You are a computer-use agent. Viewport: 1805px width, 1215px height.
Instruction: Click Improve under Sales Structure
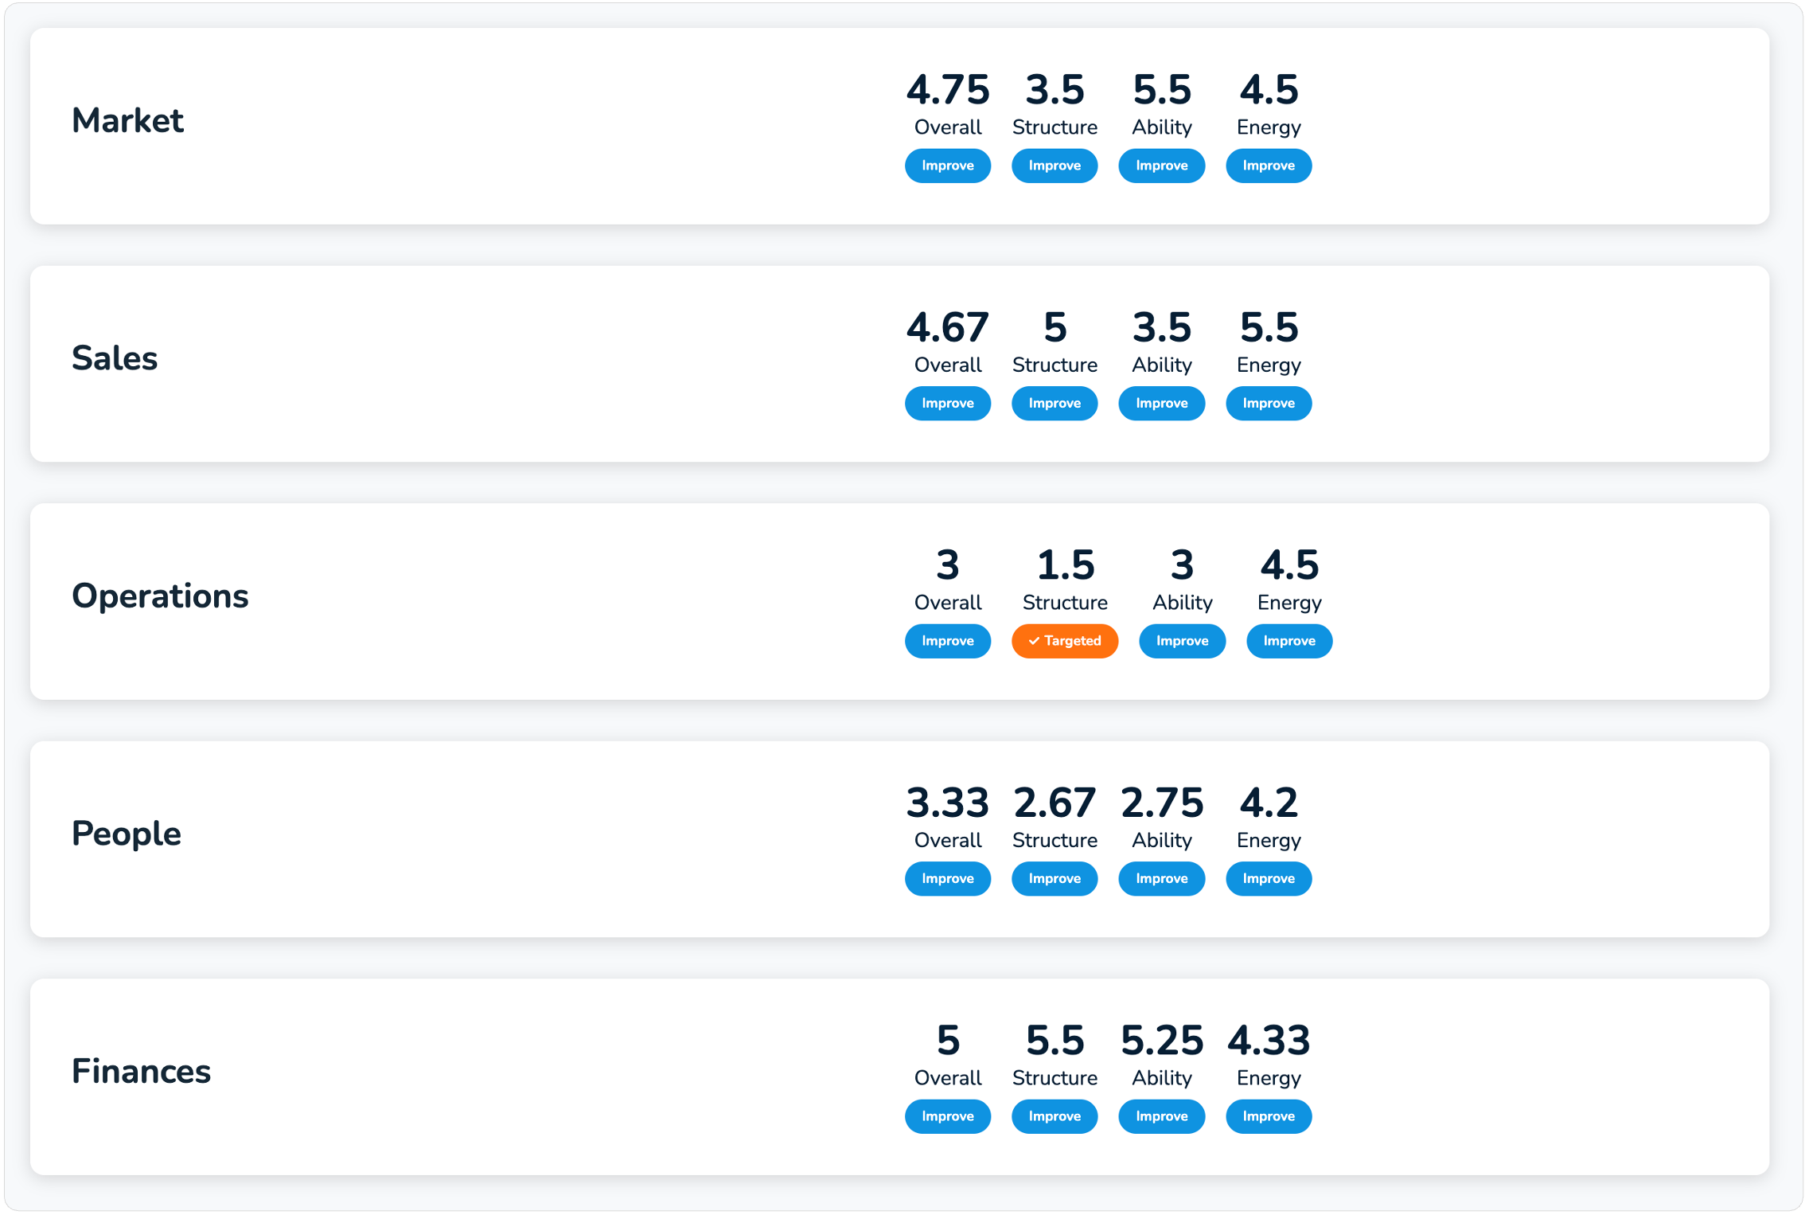(x=1054, y=403)
